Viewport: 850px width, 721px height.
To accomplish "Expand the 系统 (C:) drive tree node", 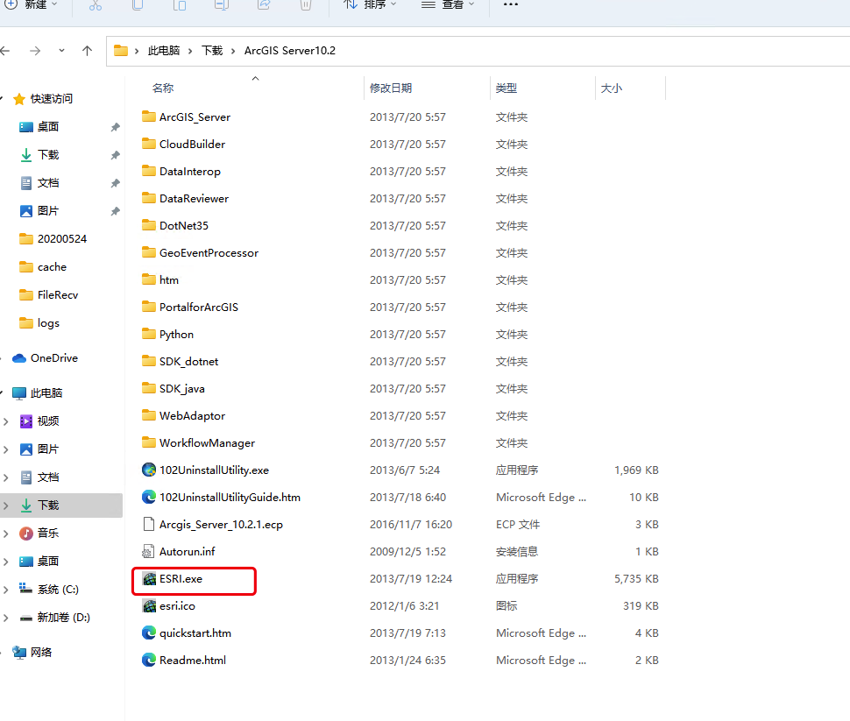I will (x=6, y=590).
